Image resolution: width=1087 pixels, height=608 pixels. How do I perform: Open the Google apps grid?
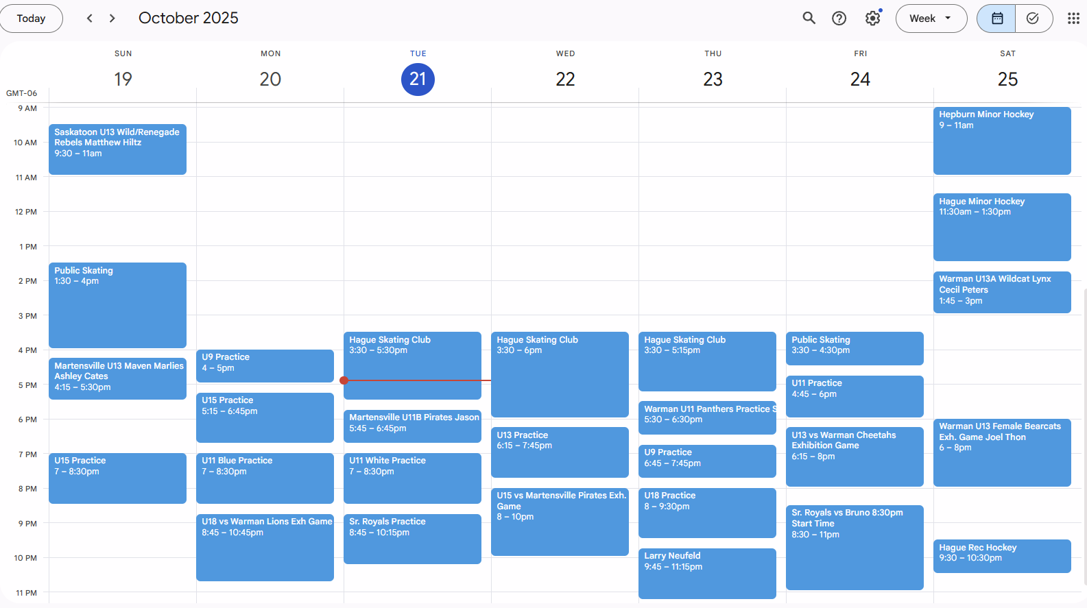1073,19
